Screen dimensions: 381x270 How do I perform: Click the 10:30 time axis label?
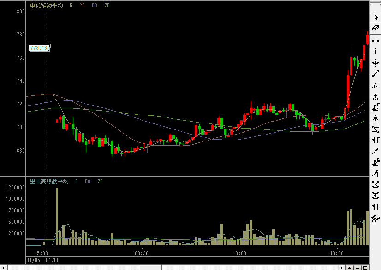(x=337, y=253)
